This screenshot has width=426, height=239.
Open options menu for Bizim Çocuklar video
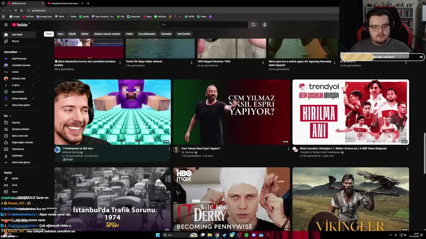pos(407,149)
